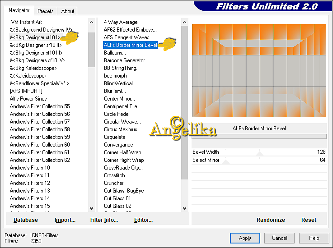Select the Blur 'em!... filter
This screenshot has width=333, height=248.
[x=115, y=91]
